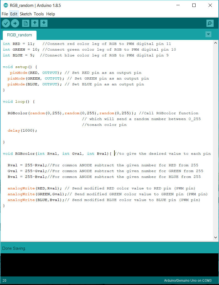
Task: Click 'pinMode(RED, OUTPUT);' in the code
Action: (36, 73)
